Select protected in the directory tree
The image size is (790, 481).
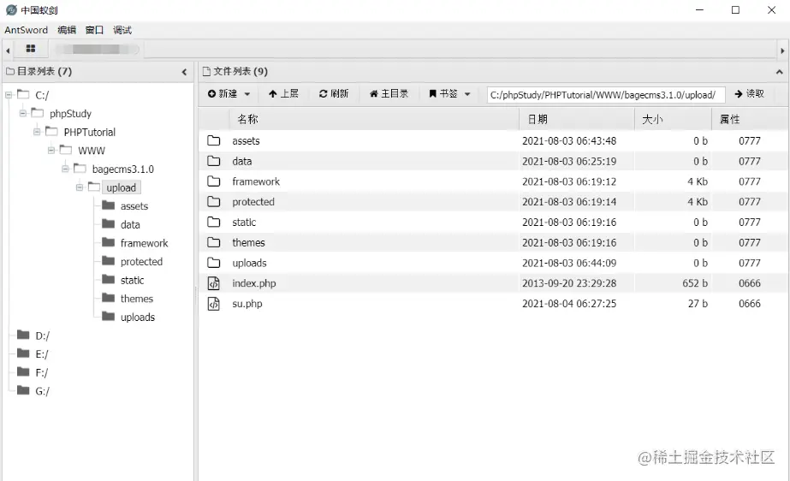(x=141, y=262)
